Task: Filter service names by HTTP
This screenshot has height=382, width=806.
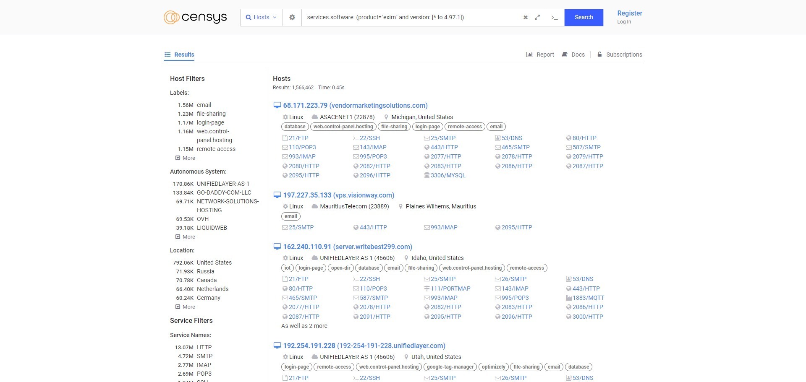Action: (204, 347)
